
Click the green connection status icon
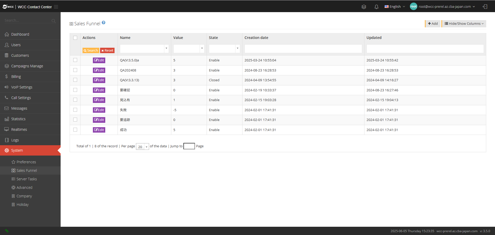click(7, 231)
